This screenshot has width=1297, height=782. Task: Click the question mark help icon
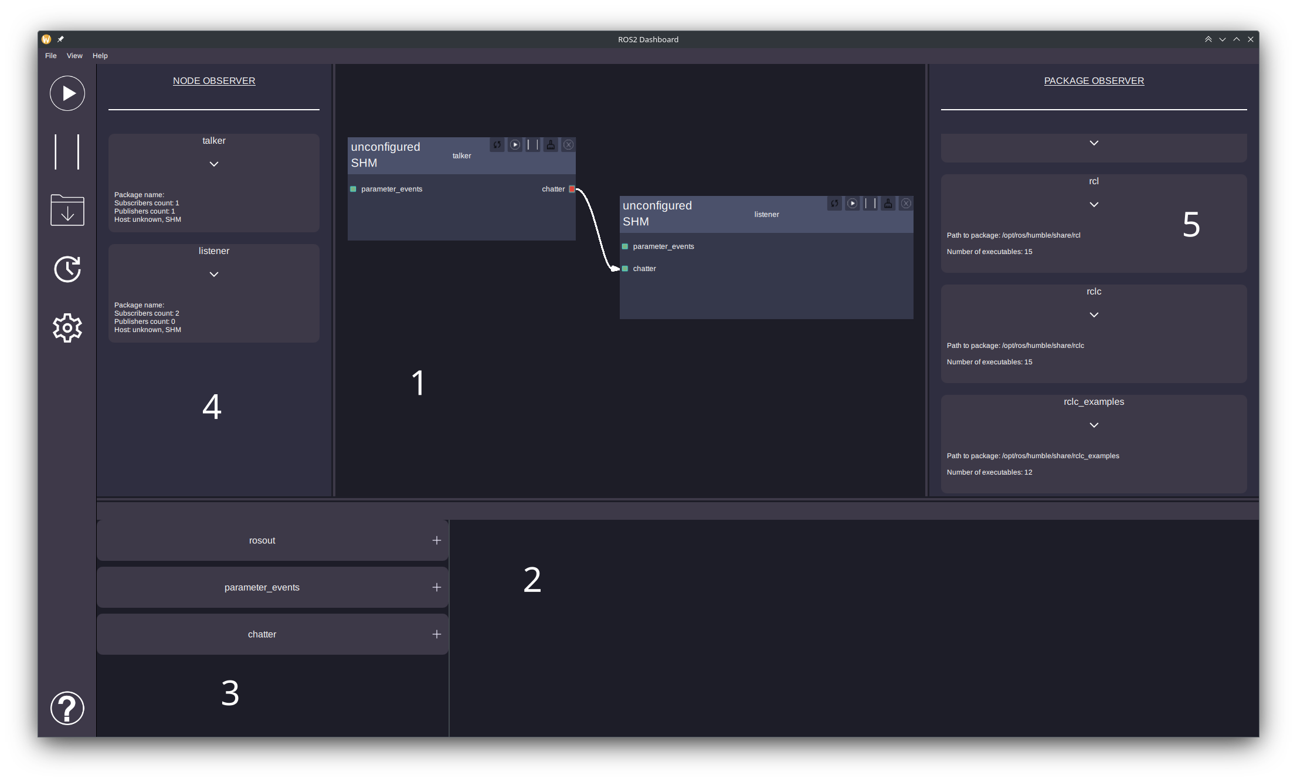67,708
